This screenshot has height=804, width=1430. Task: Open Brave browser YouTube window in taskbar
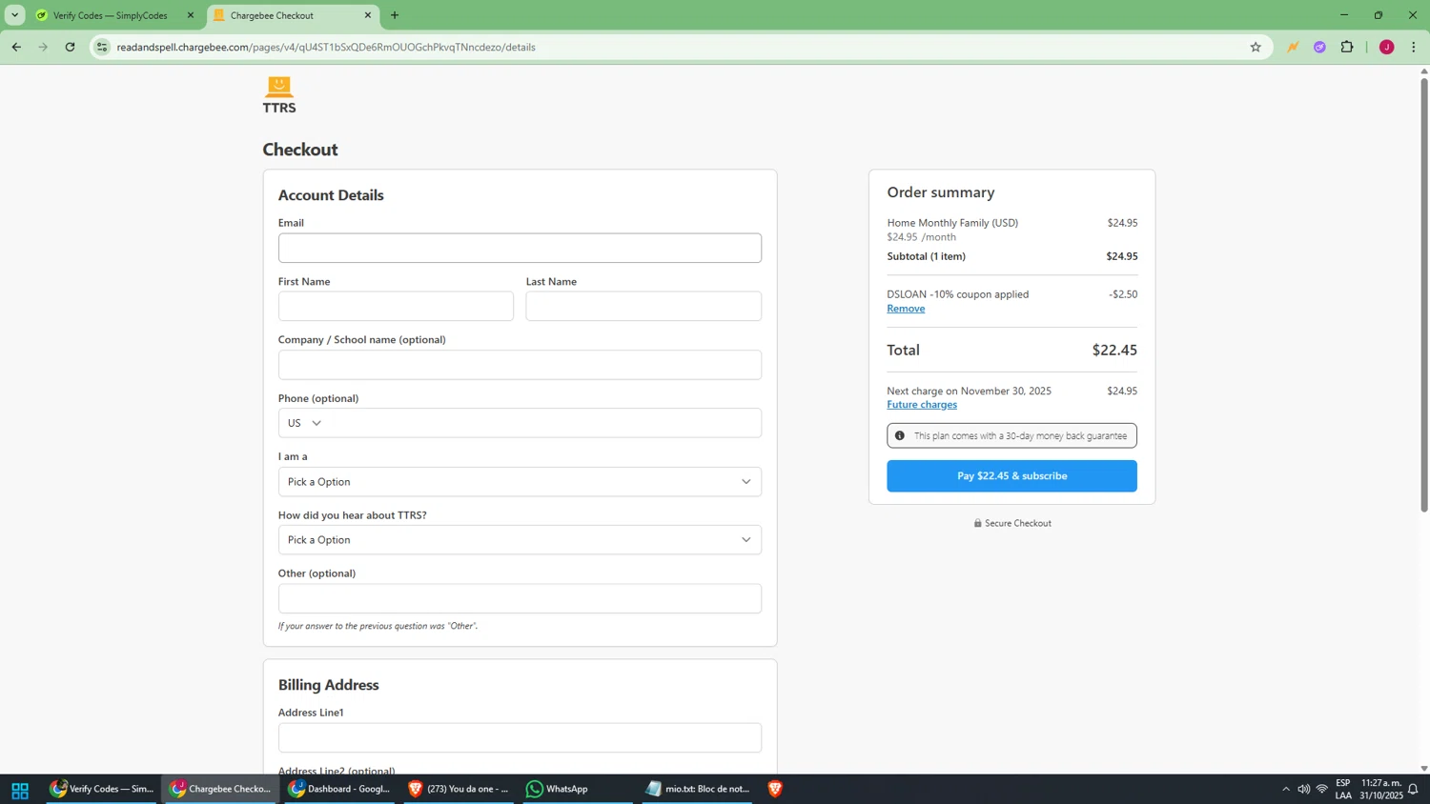(x=459, y=789)
